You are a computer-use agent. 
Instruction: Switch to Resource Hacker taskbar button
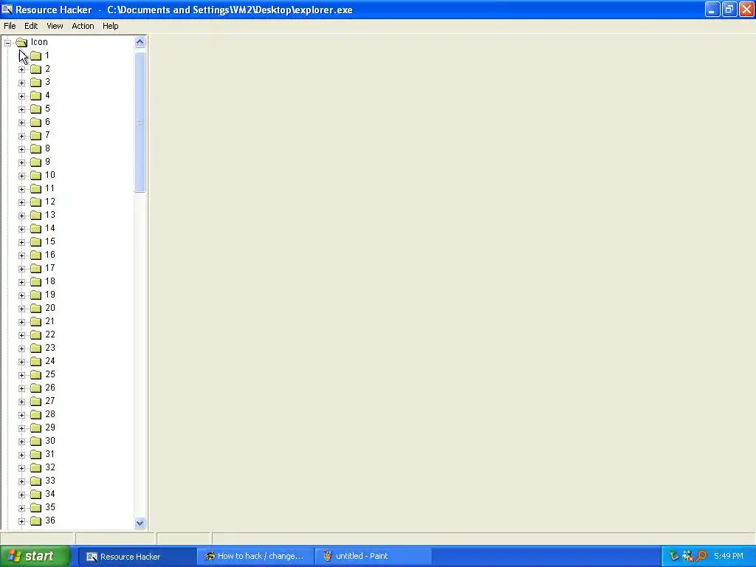pos(137,557)
